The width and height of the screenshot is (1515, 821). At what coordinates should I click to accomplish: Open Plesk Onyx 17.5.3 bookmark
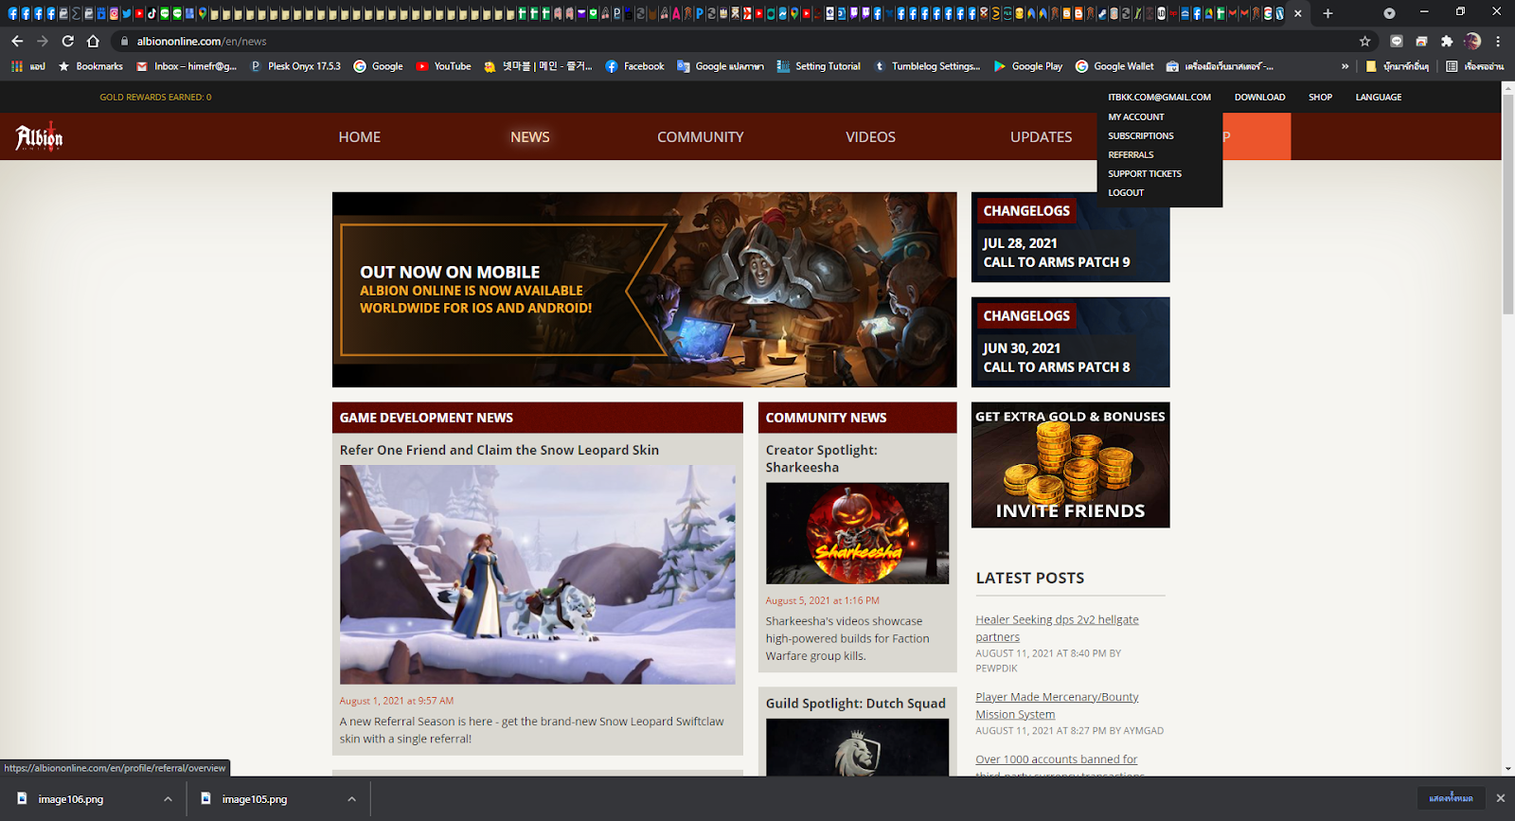pyautogui.click(x=295, y=66)
